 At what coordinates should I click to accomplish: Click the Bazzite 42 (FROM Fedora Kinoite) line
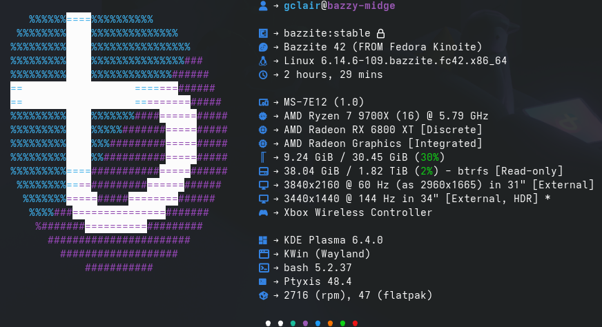[382, 47]
